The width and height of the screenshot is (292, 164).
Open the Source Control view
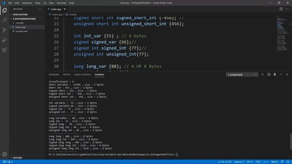[x=5, y=30]
